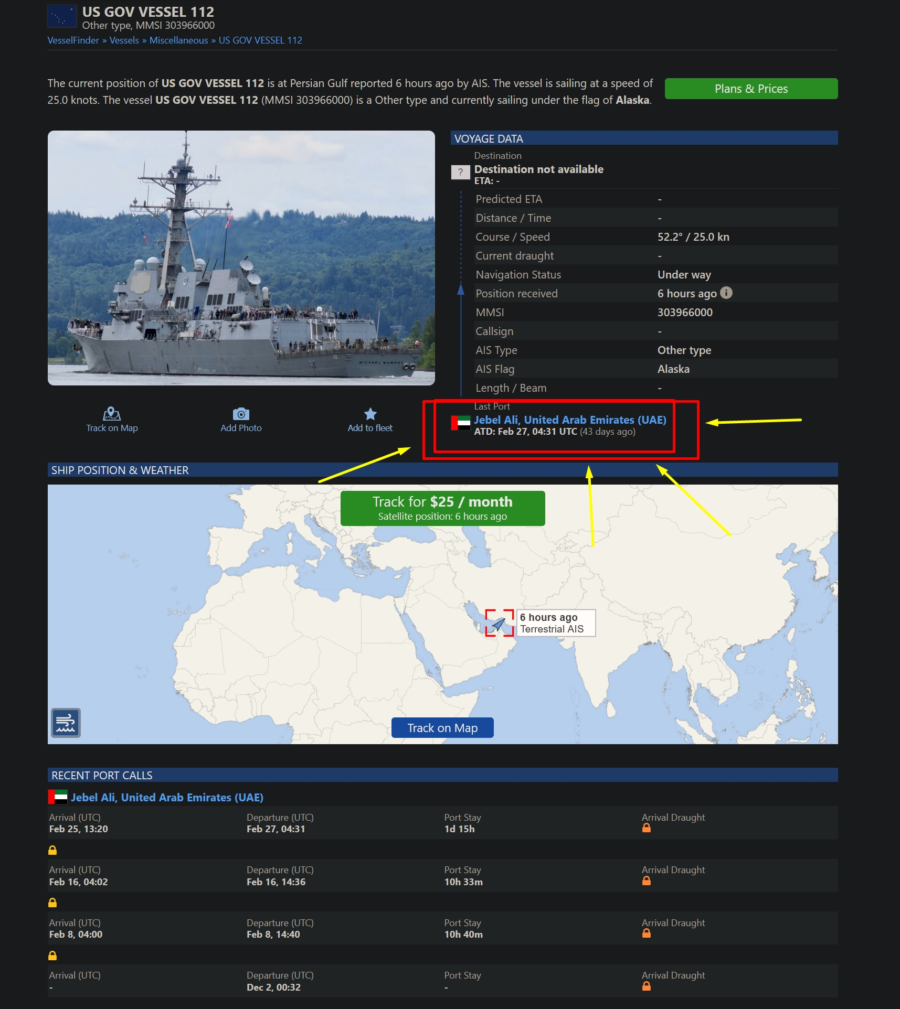900x1009 pixels.
Task: Click the Add Photo camera icon
Action: (x=241, y=414)
